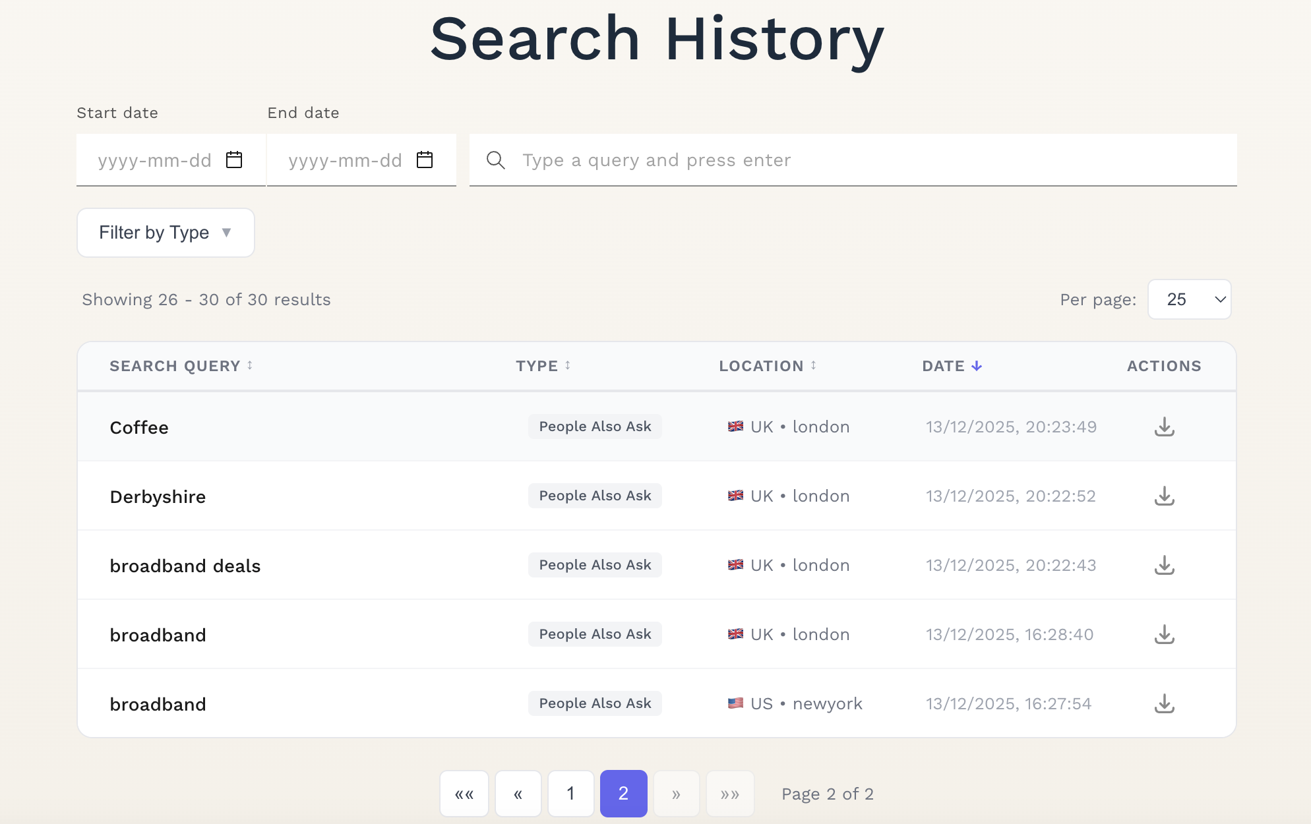Click the magnifier icon in the search bar
This screenshot has width=1311, height=824.
[x=495, y=160]
